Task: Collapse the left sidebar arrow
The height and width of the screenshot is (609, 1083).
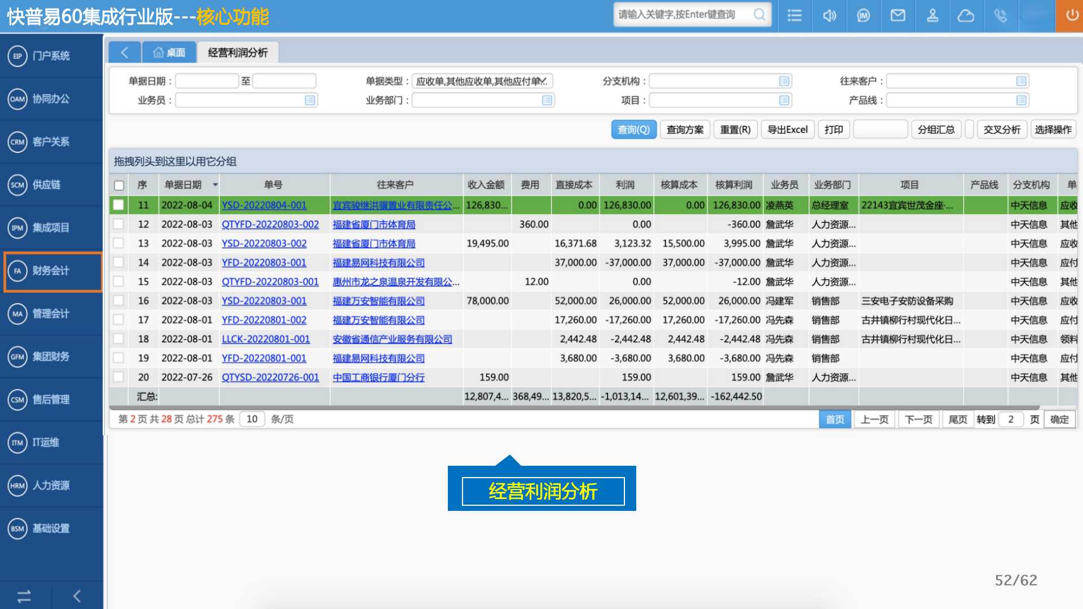Action: coord(77,596)
